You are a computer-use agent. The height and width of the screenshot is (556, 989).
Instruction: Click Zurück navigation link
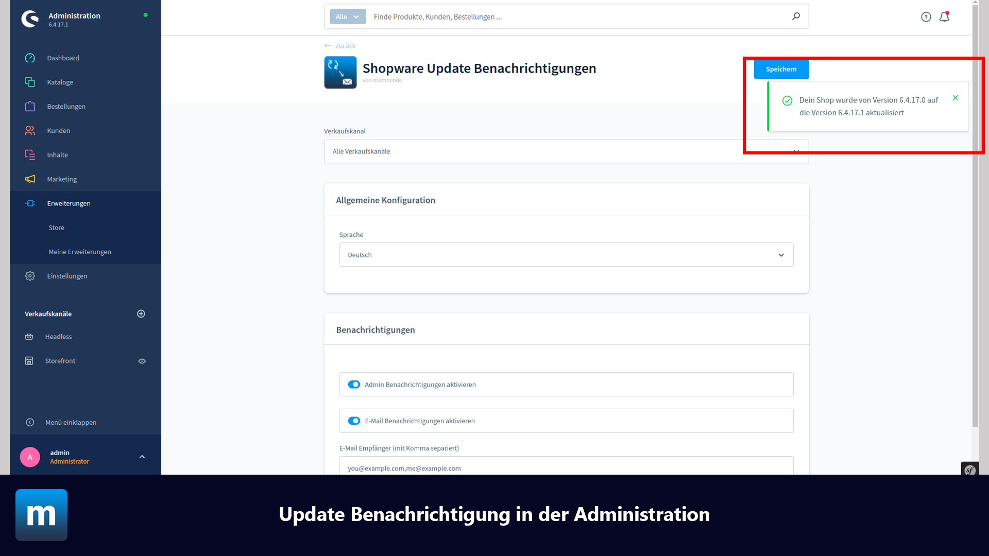point(346,45)
